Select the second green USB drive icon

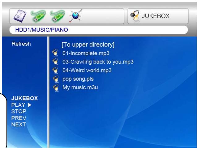pyautogui.click(x=58, y=16)
